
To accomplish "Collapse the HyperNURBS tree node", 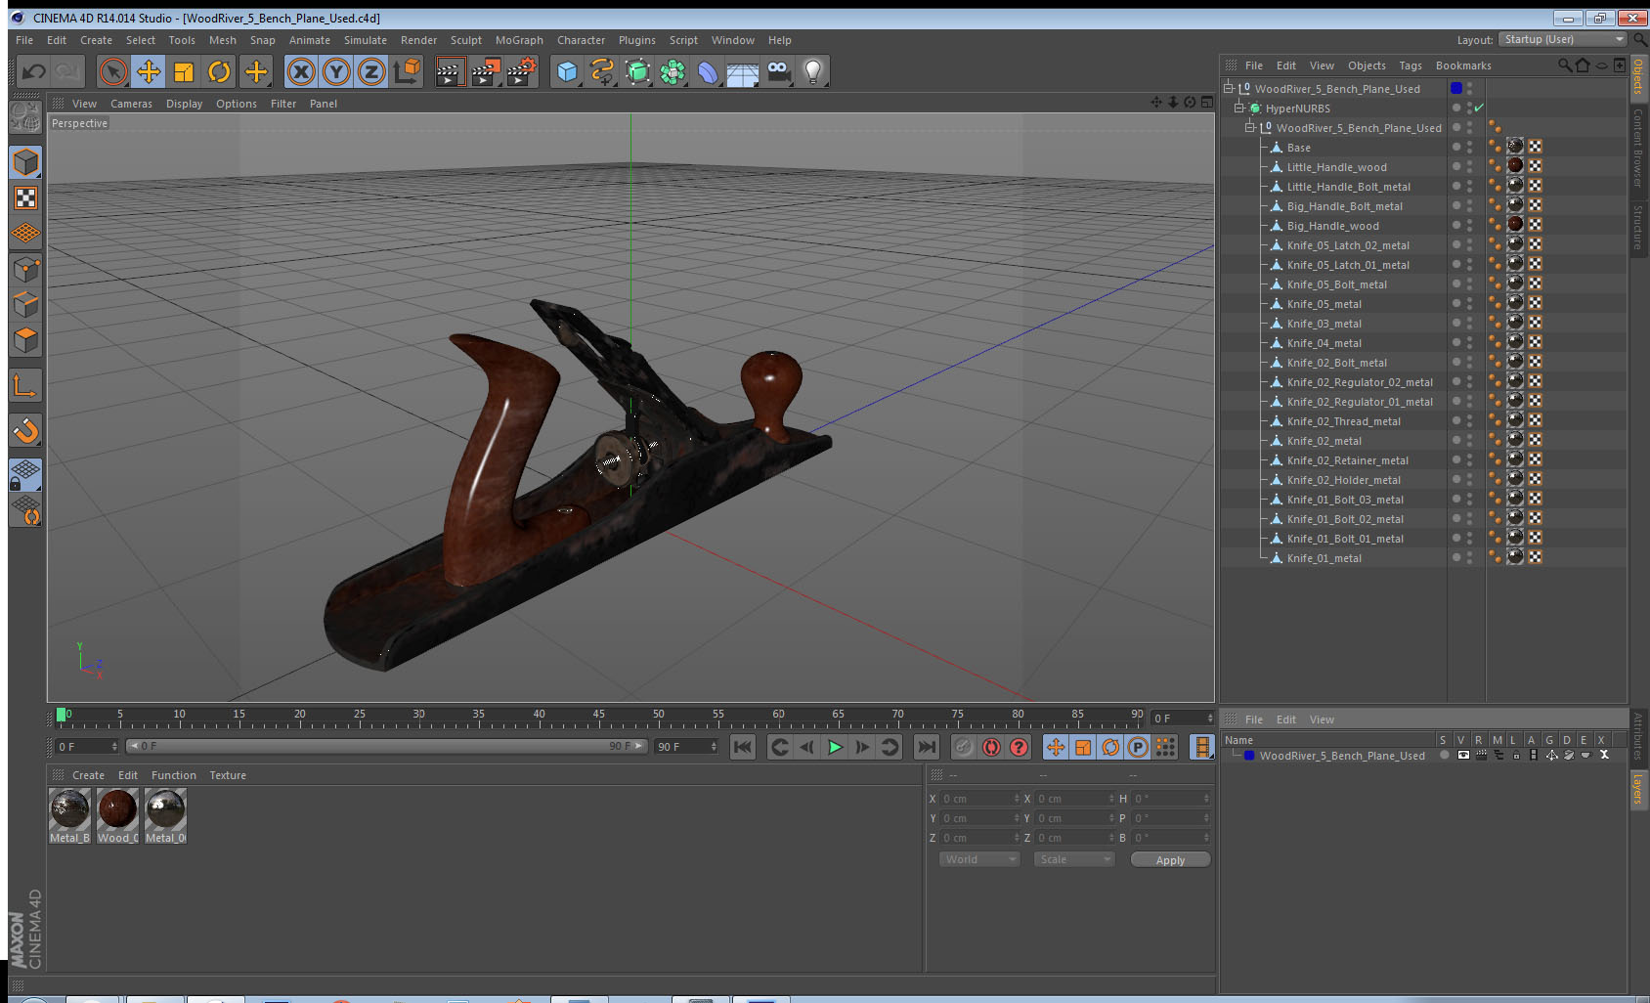I will 1238,108.
